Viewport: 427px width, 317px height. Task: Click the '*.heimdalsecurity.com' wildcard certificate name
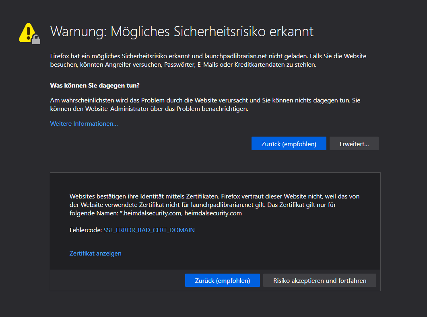[151, 213]
